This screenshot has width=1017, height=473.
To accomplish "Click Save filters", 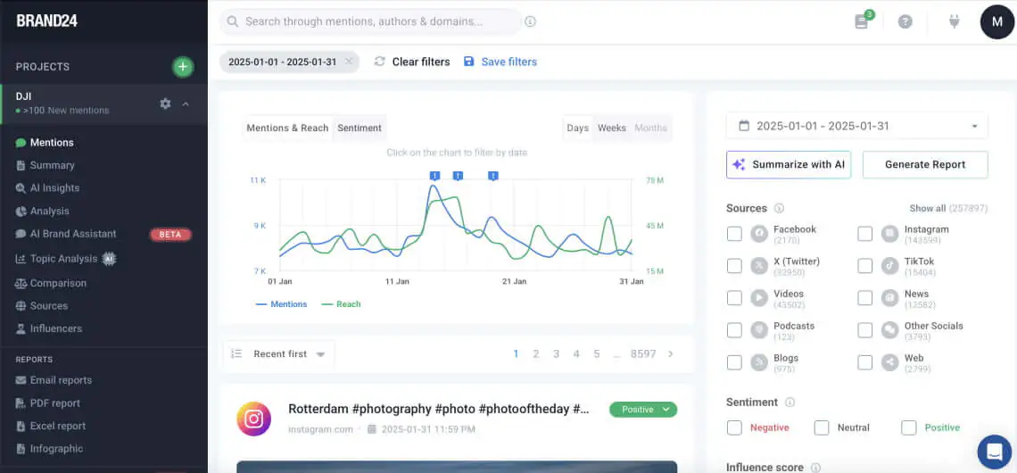I will tap(500, 62).
